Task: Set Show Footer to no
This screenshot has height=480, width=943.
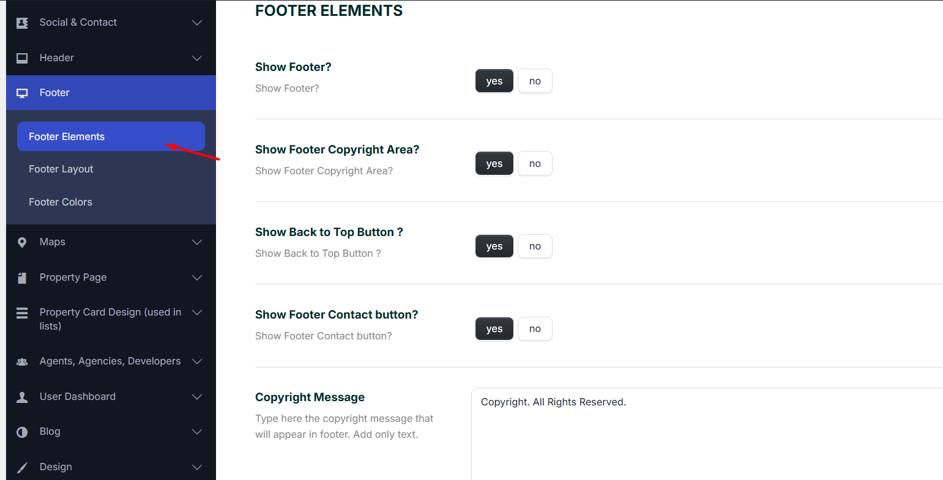Action: 535,81
